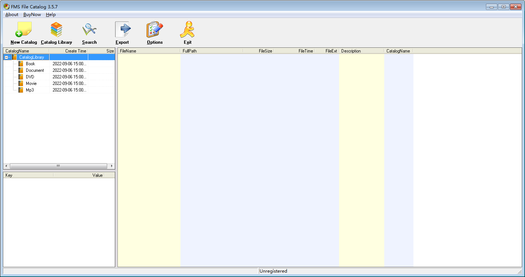The height and width of the screenshot is (277, 525).
Task: Click the catalog tree scrollbar right arrow
Action: 112,166
